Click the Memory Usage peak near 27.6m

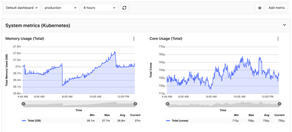click(115, 52)
